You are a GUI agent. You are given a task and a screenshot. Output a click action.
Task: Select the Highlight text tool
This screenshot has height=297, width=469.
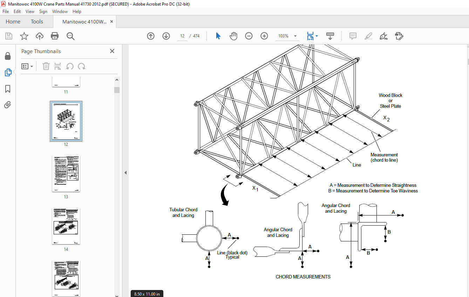(x=368, y=36)
